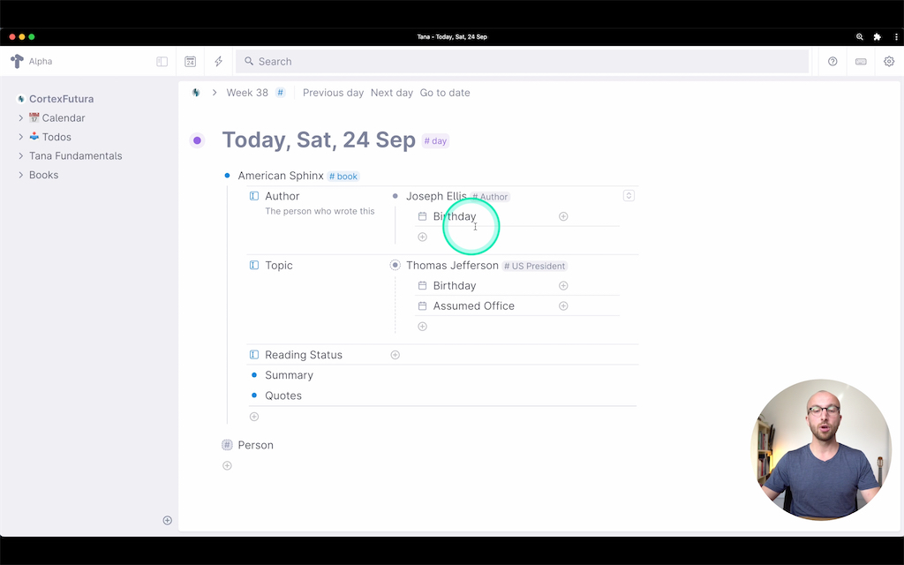Open the Tana logo workspace menu
The width and height of the screenshot is (904, 565).
coord(18,61)
